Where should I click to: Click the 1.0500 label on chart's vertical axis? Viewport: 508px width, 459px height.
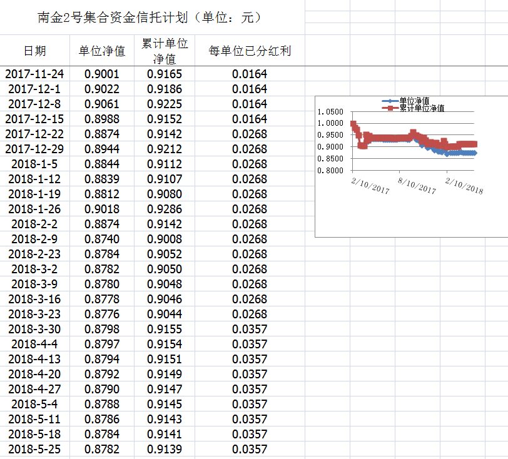[330, 112]
